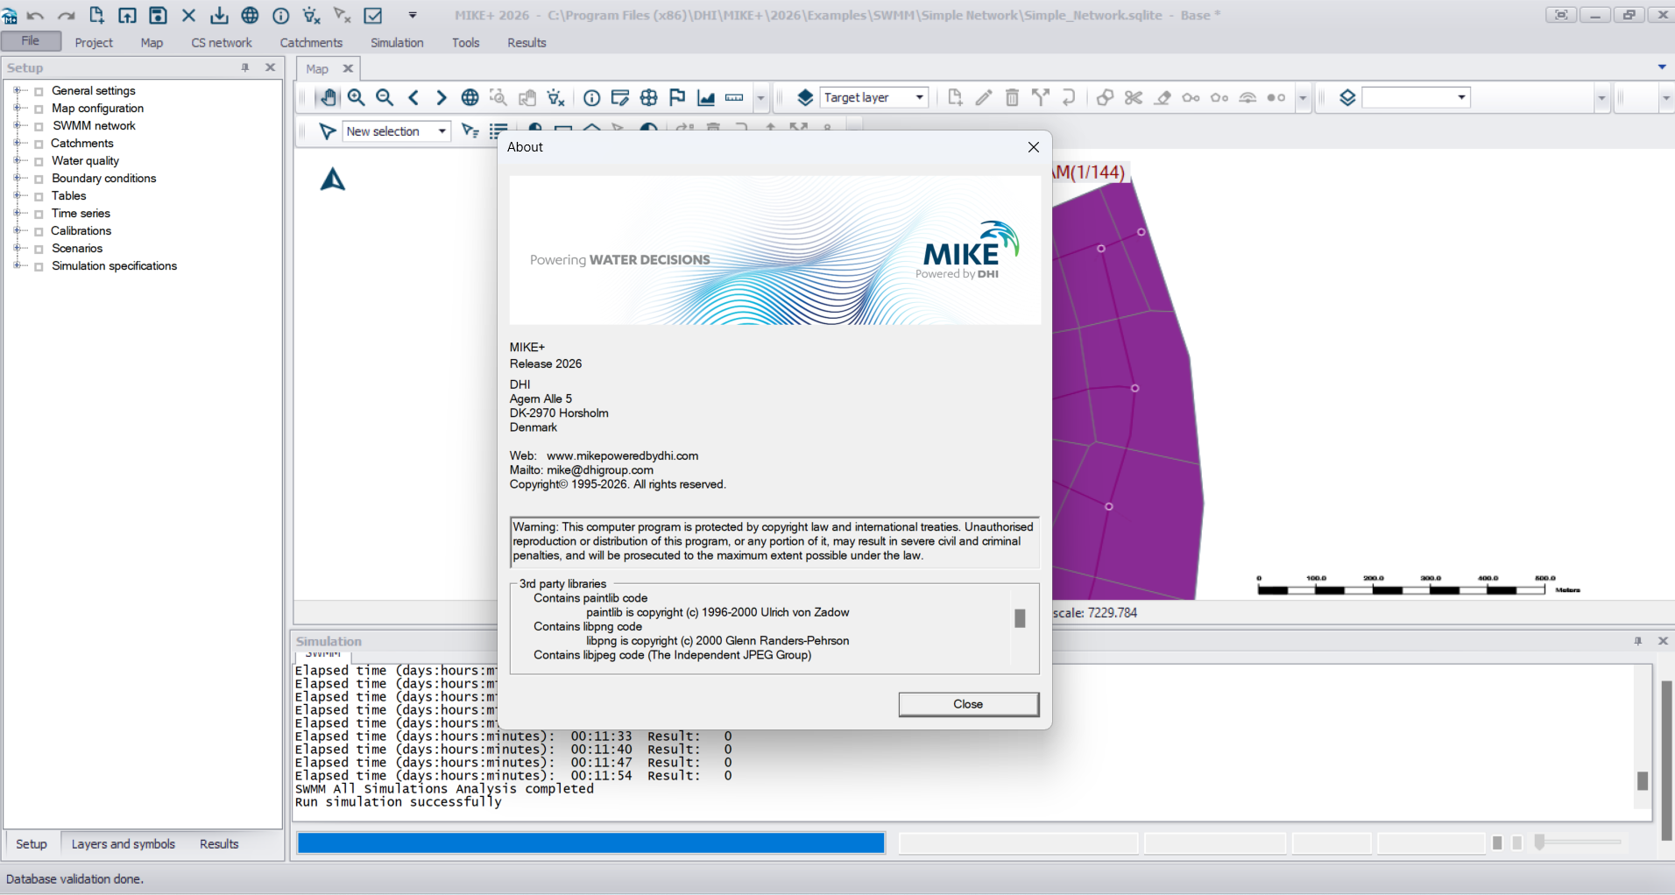The image size is (1675, 895).
Task: Tick the Water quality checkbox
Action: point(39,161)
